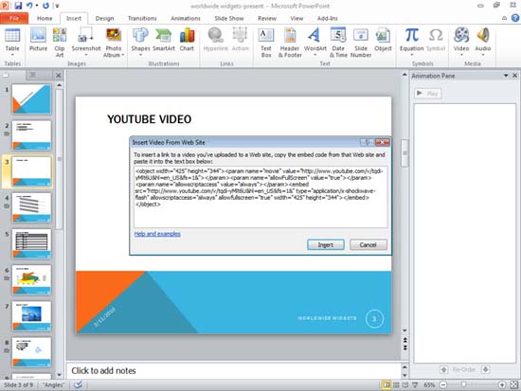This screenshot has width=521, height=391.
Task: Select slide 1 thumbnail
Action: [x=31, y=99]
